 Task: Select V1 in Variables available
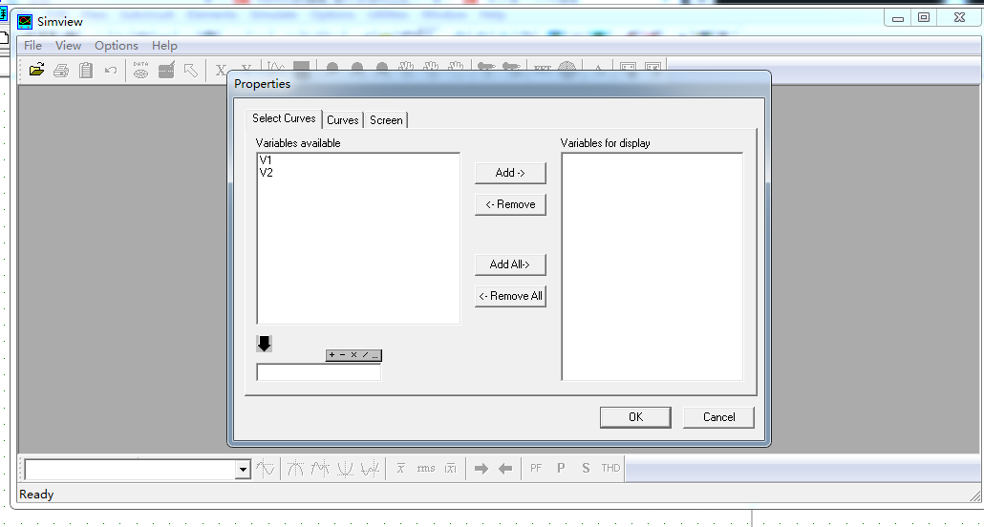266,160
